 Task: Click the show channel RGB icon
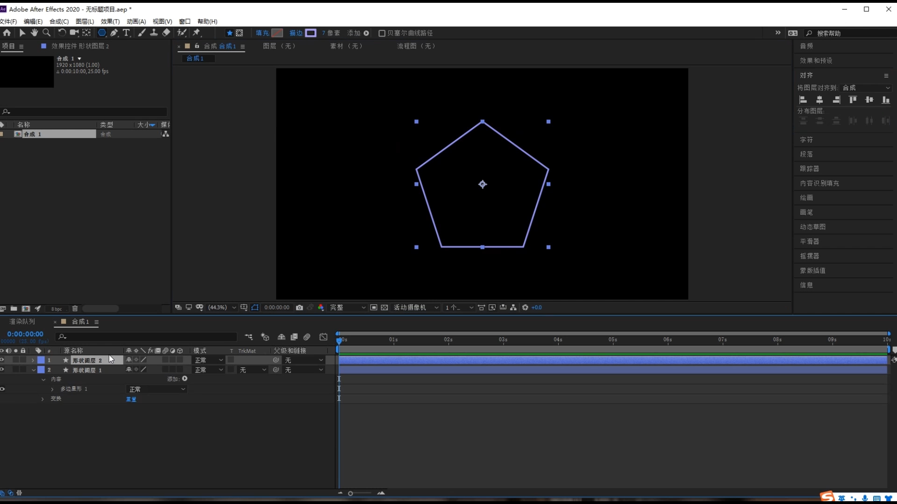tap(321, 308)
